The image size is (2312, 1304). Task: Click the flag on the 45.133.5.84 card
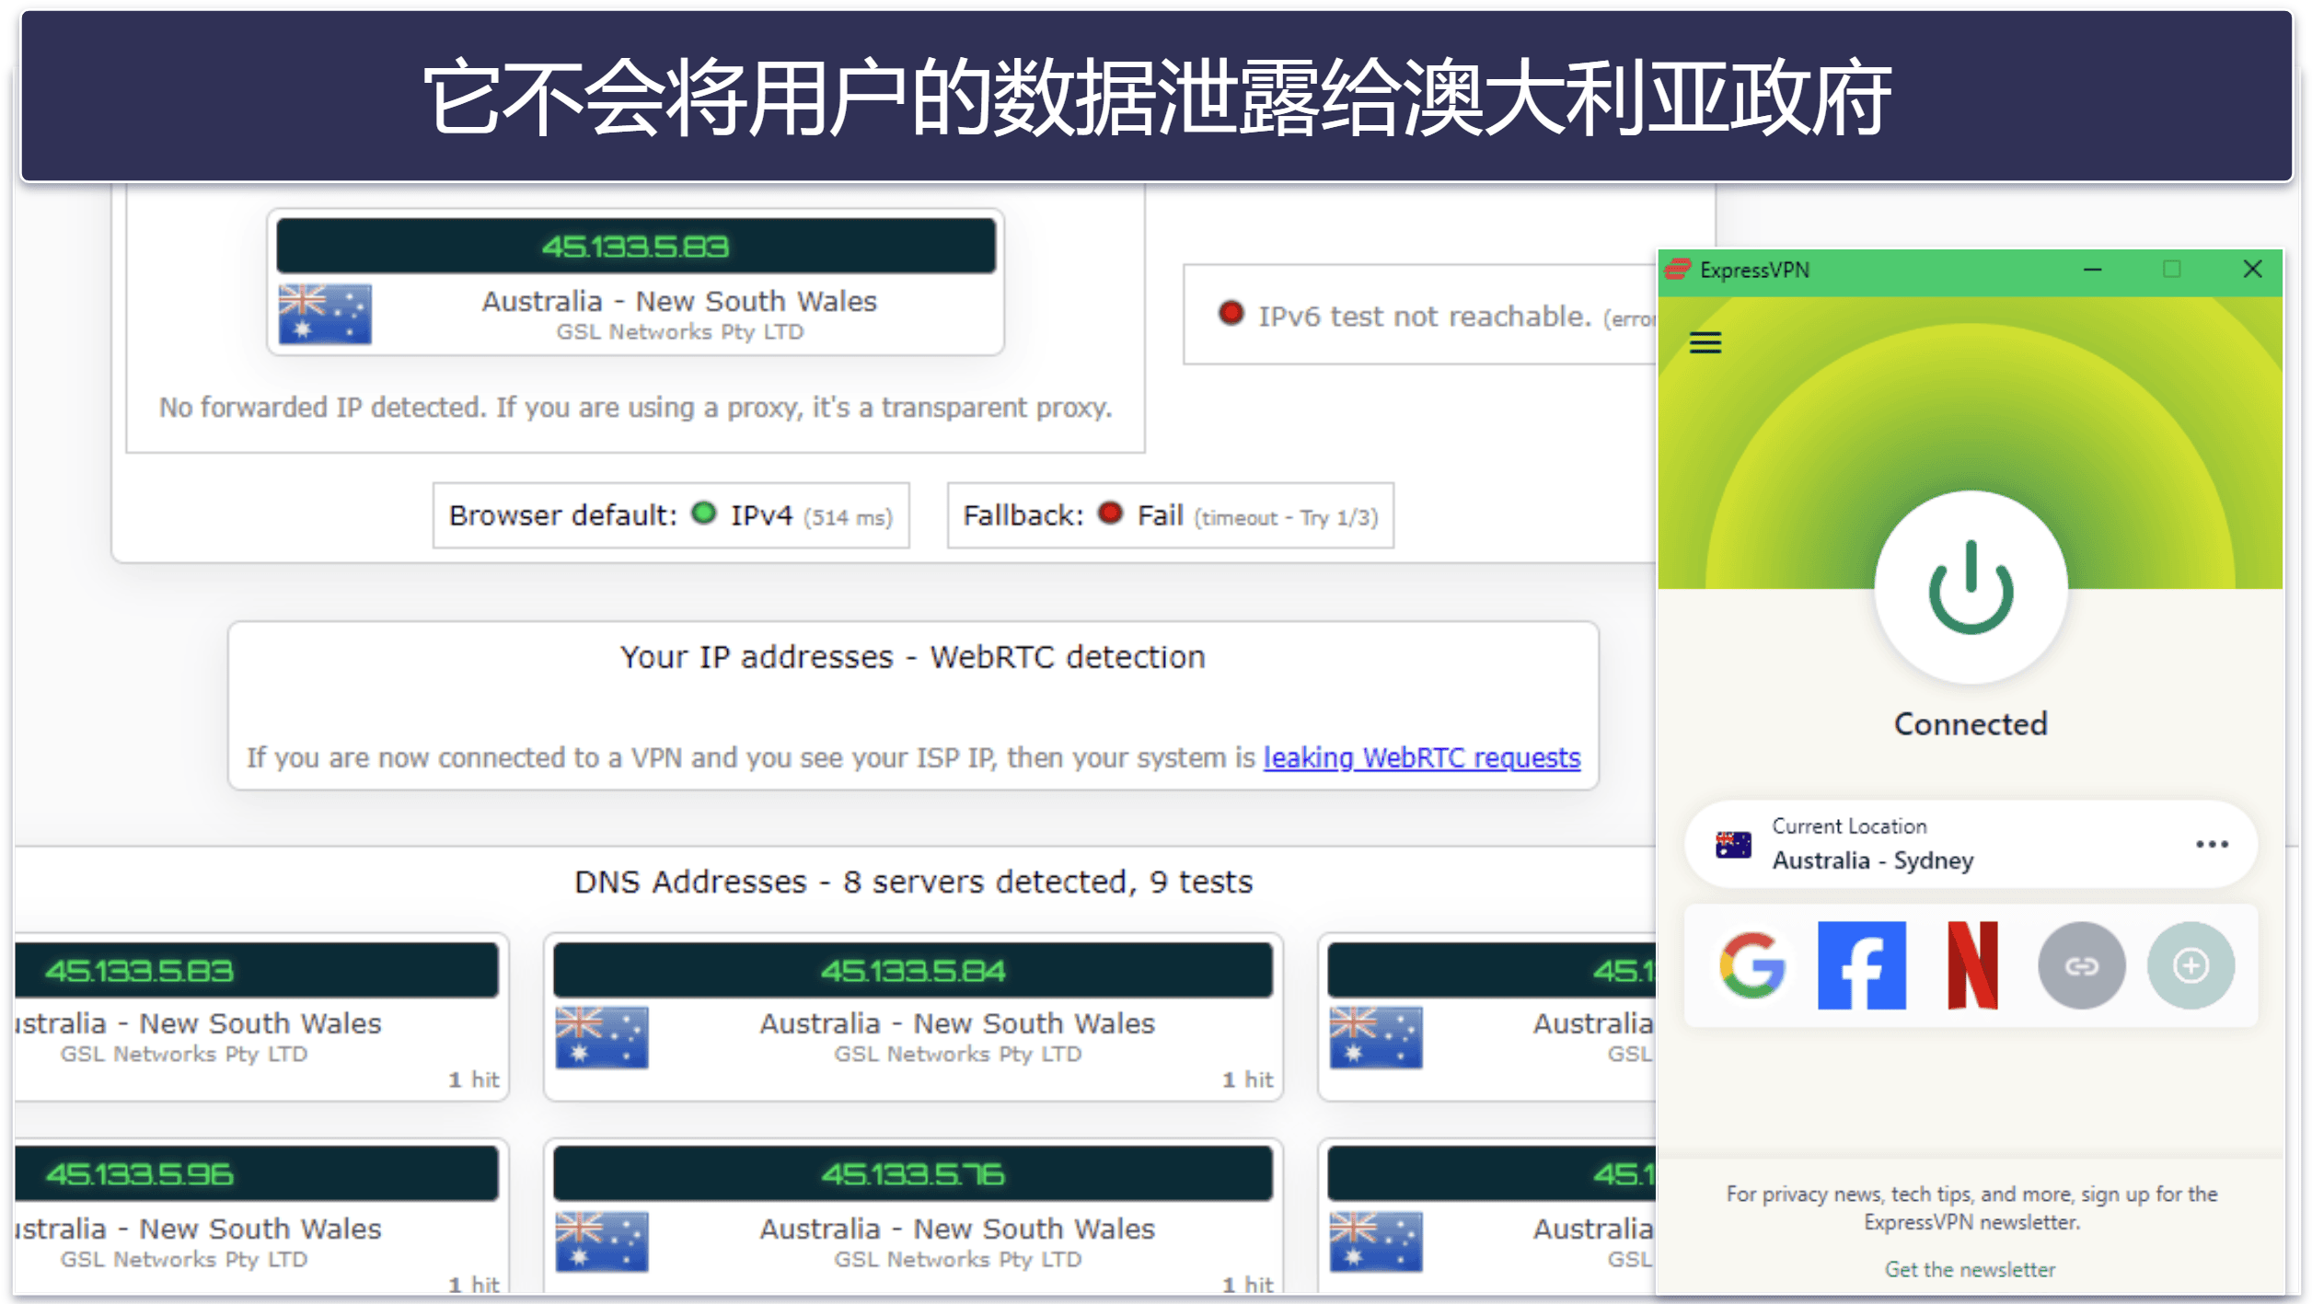click(x=601, y=1037)
